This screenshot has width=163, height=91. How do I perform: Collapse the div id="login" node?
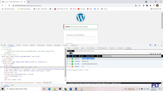(3, 64)
